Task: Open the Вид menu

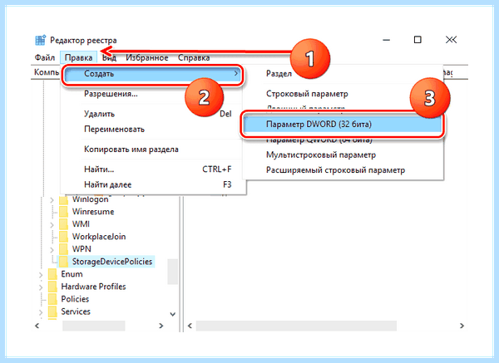Action: (x=109, y=57)
